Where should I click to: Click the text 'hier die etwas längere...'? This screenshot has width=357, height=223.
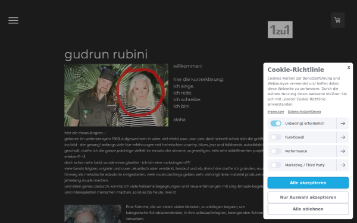(85, 133)
